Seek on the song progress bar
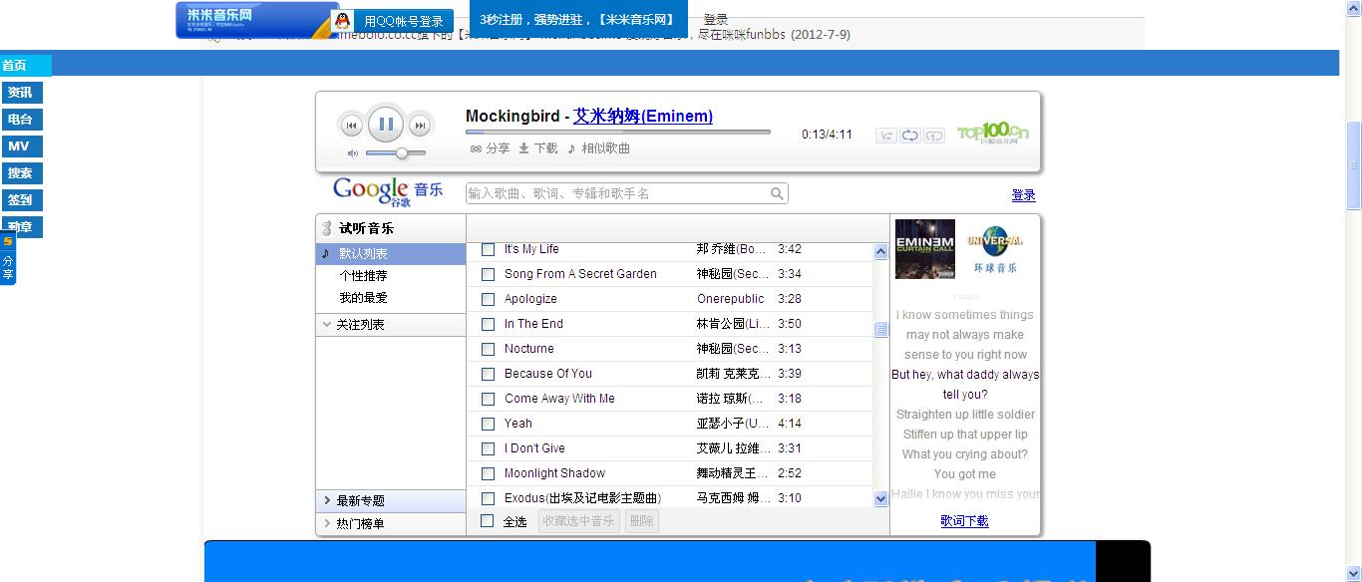This screenshot has width=1362, height=582. point(618,132)
